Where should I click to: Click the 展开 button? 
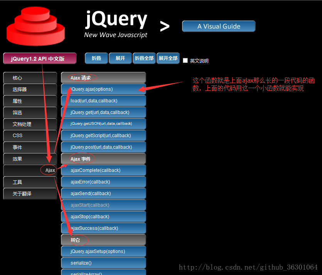(x=120, y=58)
